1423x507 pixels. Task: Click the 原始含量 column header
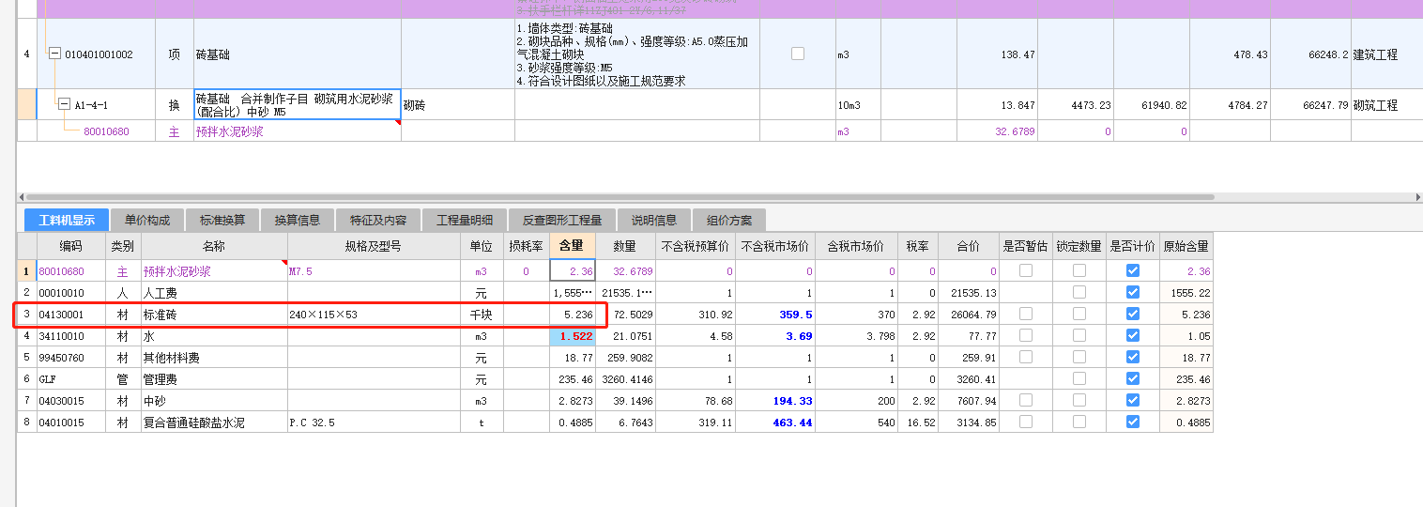[x=1186, y=246]
